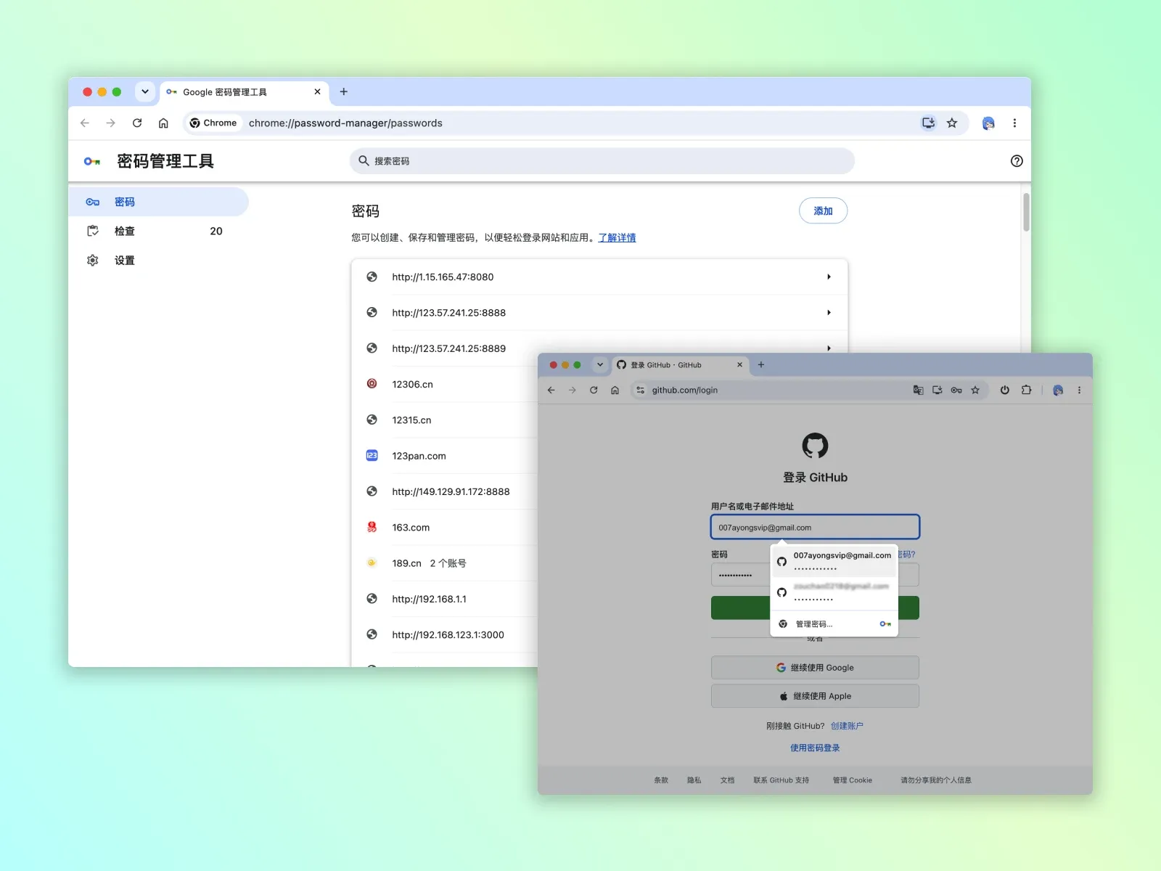Open the http://149.129.91.172:8888 entry
Screen dimensions: 1161x871
(446, 491)
